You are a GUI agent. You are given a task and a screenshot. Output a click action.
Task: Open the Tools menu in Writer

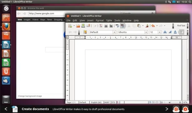tap(117, 20)
